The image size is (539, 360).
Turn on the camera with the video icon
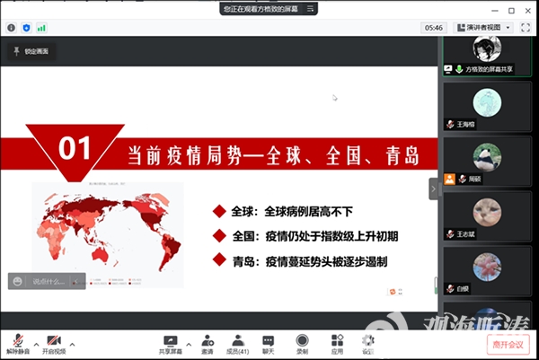53,340
